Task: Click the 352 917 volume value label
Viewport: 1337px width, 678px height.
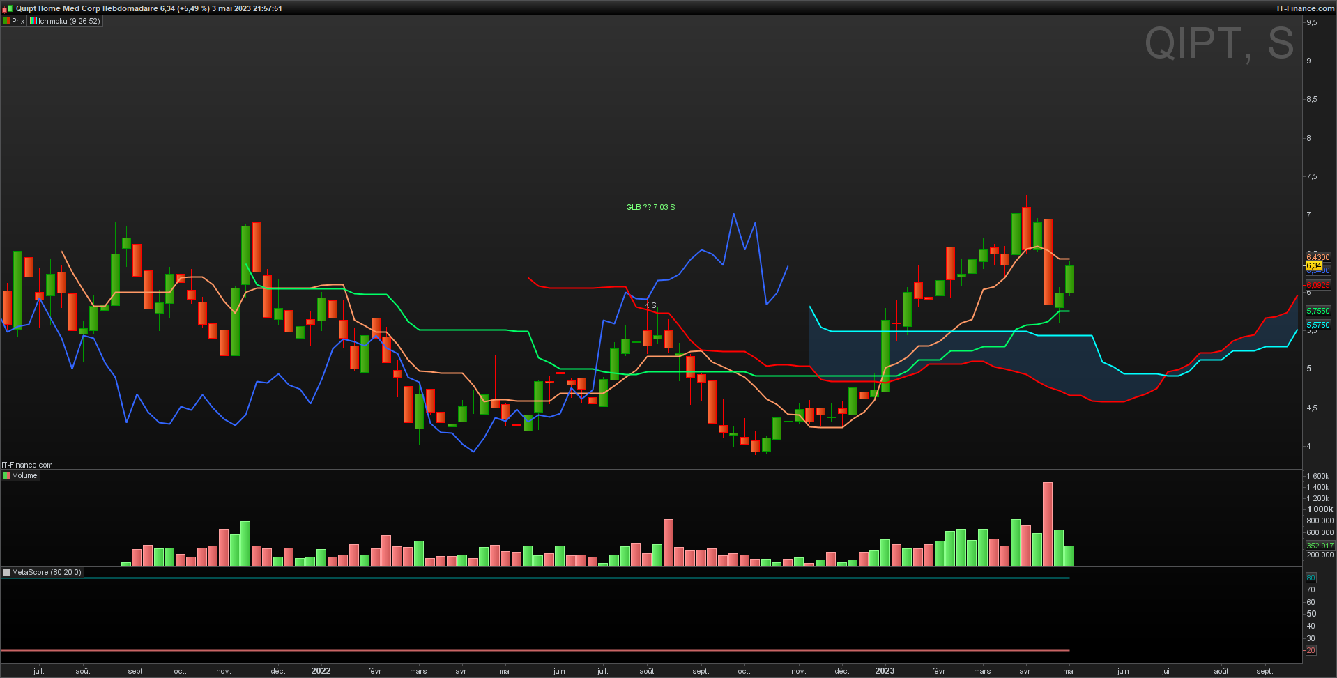Action: click(1320, 546)
